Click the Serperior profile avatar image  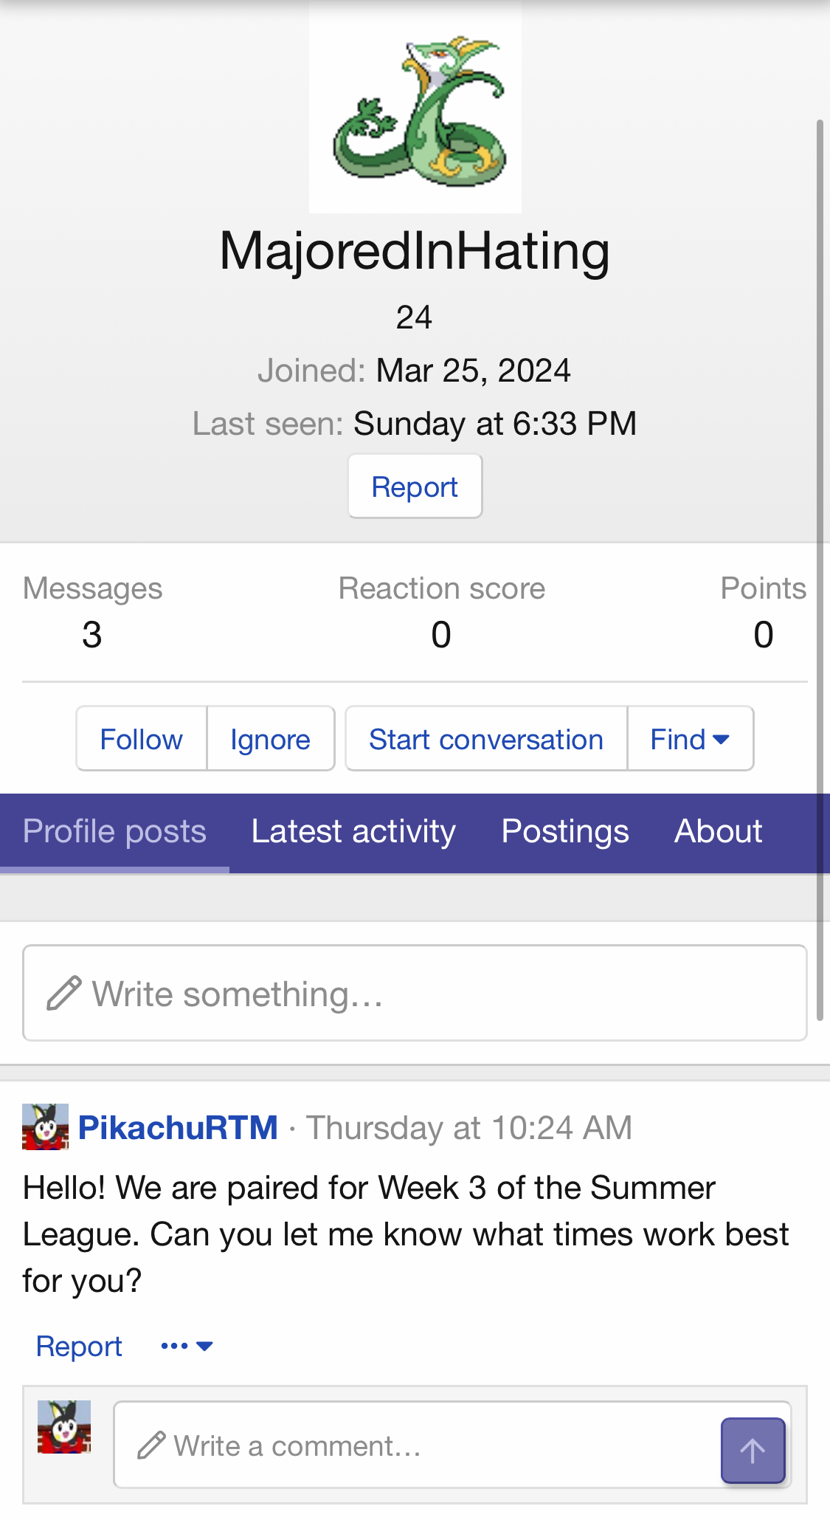pyautogui.click(x=415, y=109)
